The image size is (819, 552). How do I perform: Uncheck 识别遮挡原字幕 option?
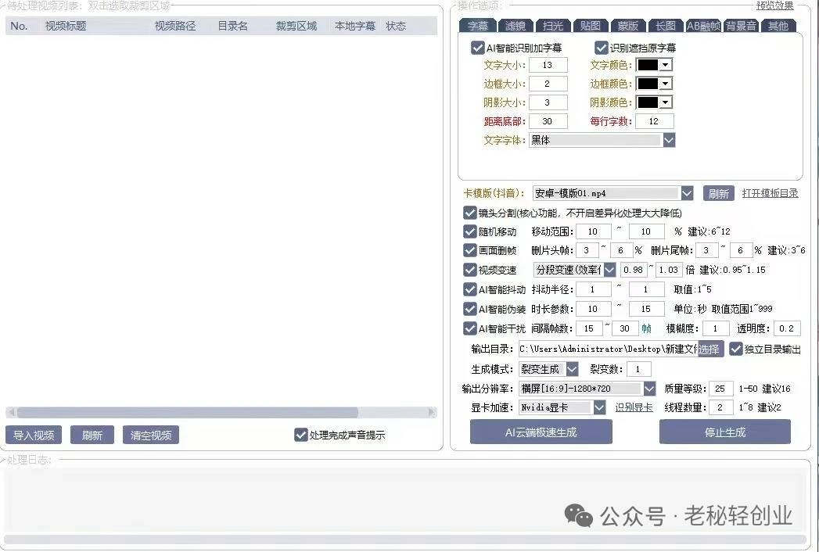point(602,48)
